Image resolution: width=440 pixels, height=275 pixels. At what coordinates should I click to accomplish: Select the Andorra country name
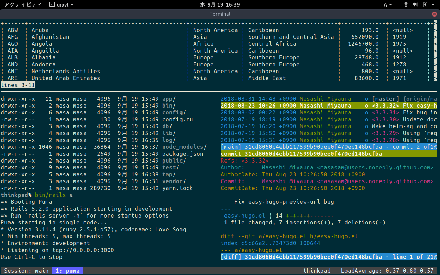tap(44, 64)
